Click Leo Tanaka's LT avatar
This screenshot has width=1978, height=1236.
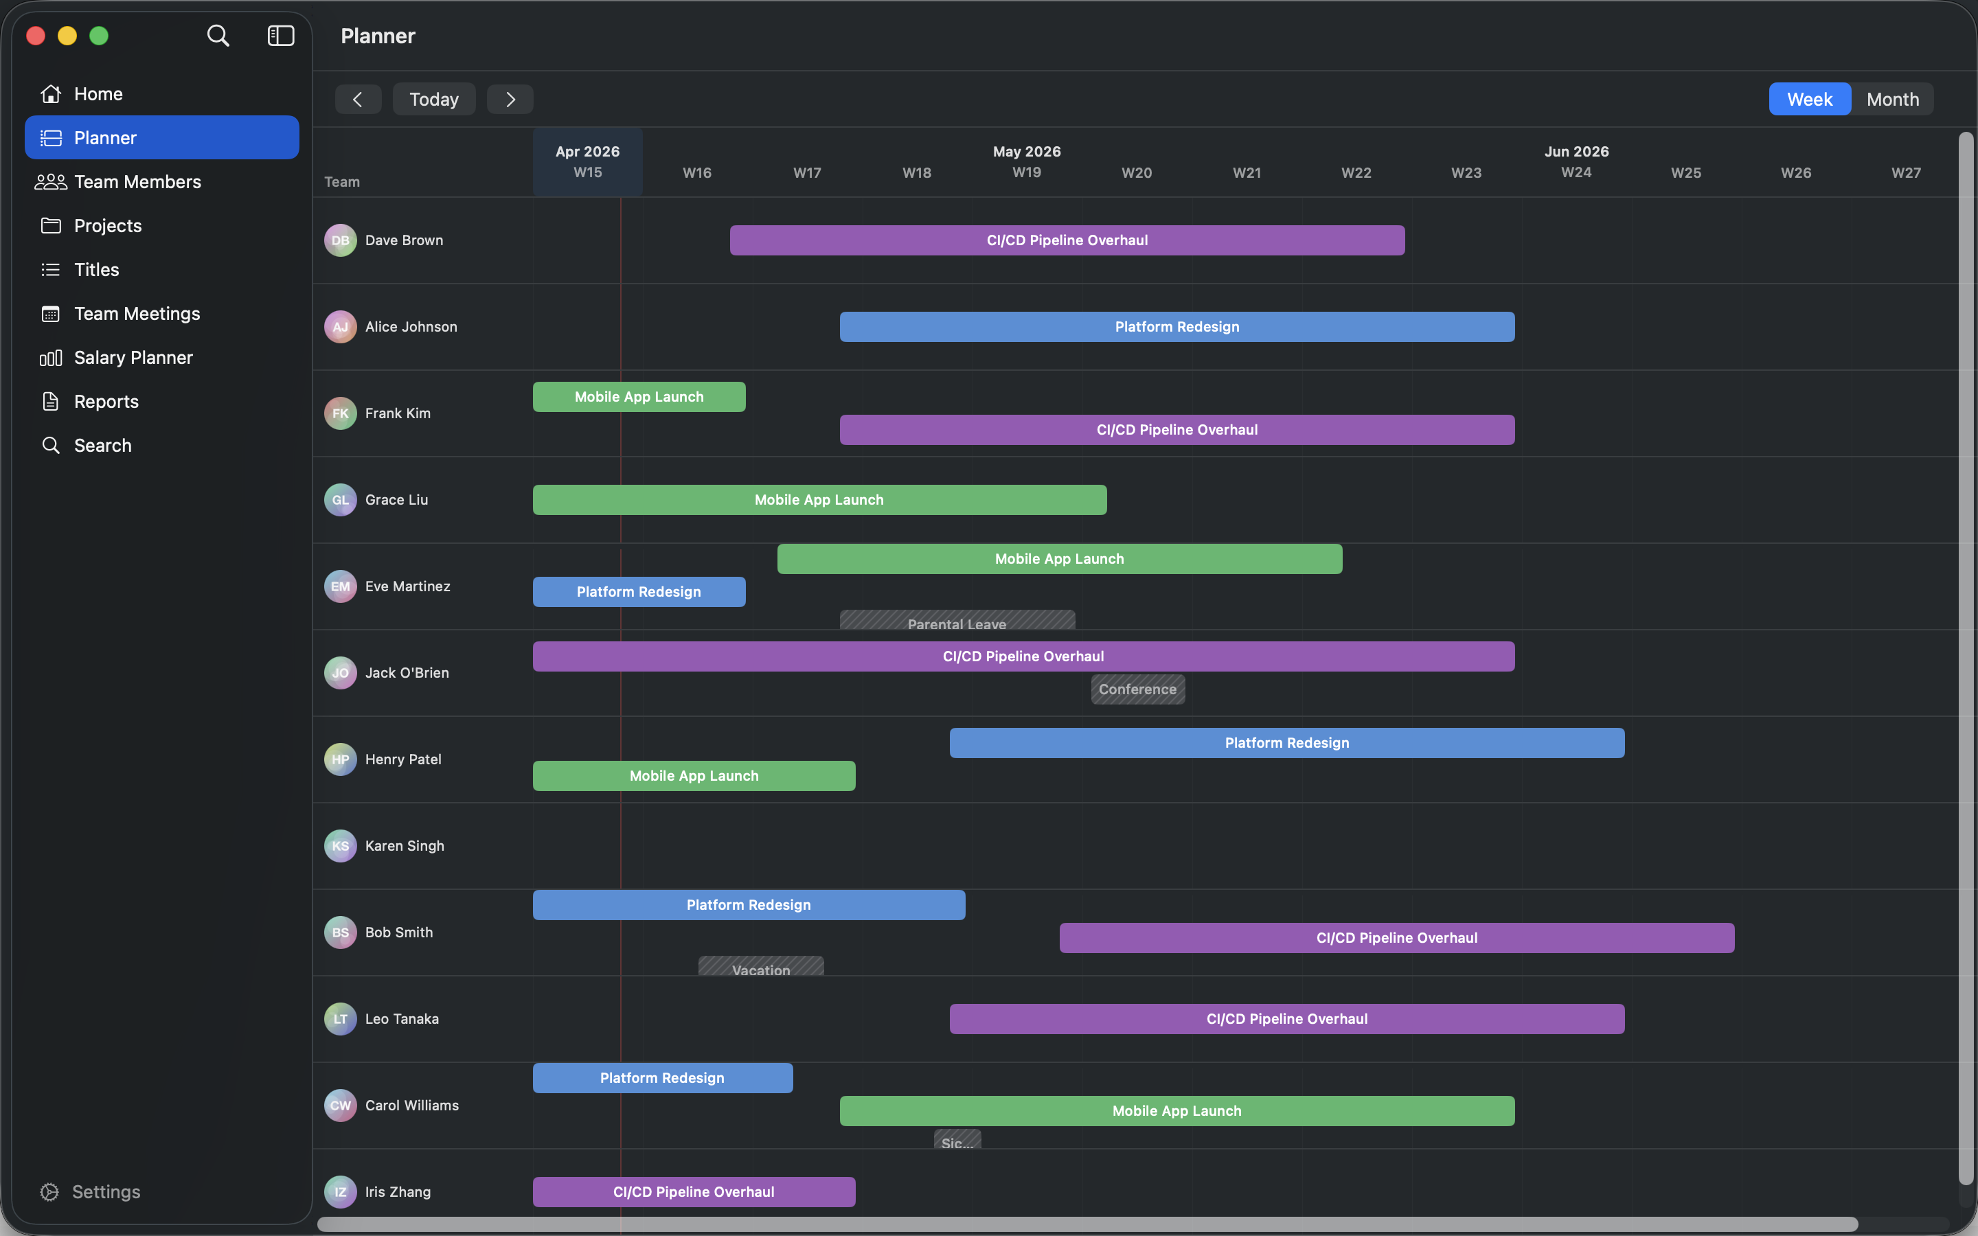click(x=340, y=1020)
